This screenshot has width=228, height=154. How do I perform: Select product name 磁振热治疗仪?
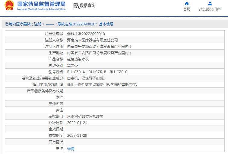tap(78, 59)
